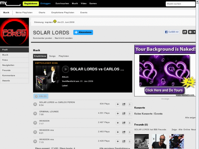Click the Registrieren button

pos(31,4)
